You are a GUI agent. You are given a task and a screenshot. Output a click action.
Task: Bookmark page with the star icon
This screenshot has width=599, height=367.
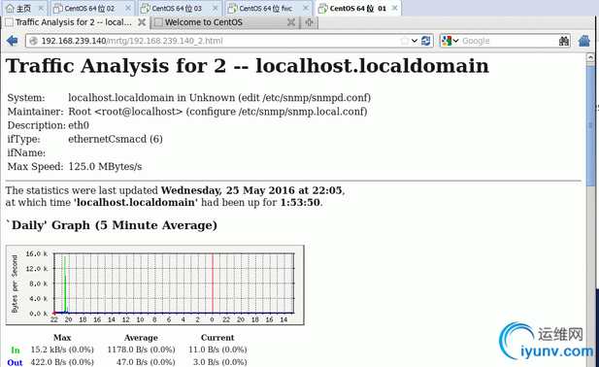pos(404,41)
